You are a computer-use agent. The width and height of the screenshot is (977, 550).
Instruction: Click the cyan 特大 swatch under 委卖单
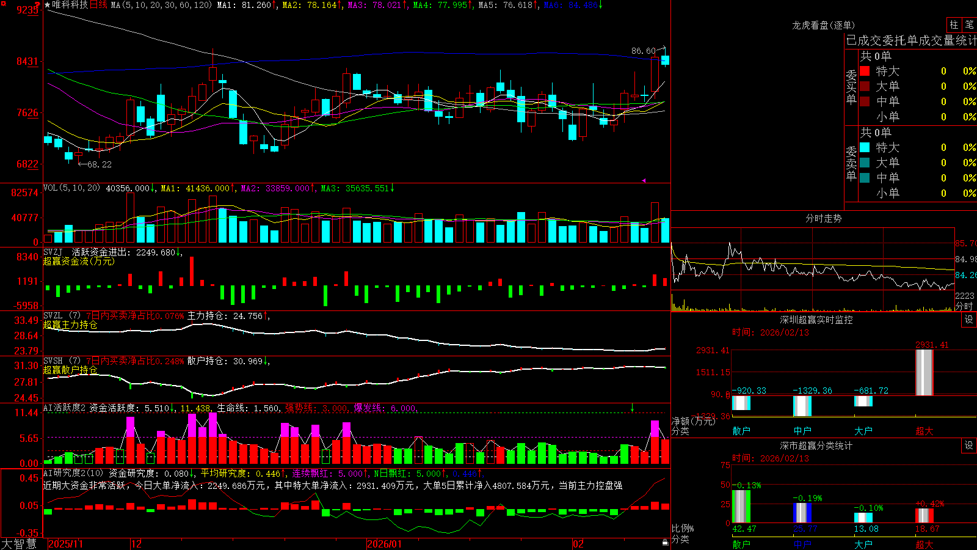pos(865,147)
